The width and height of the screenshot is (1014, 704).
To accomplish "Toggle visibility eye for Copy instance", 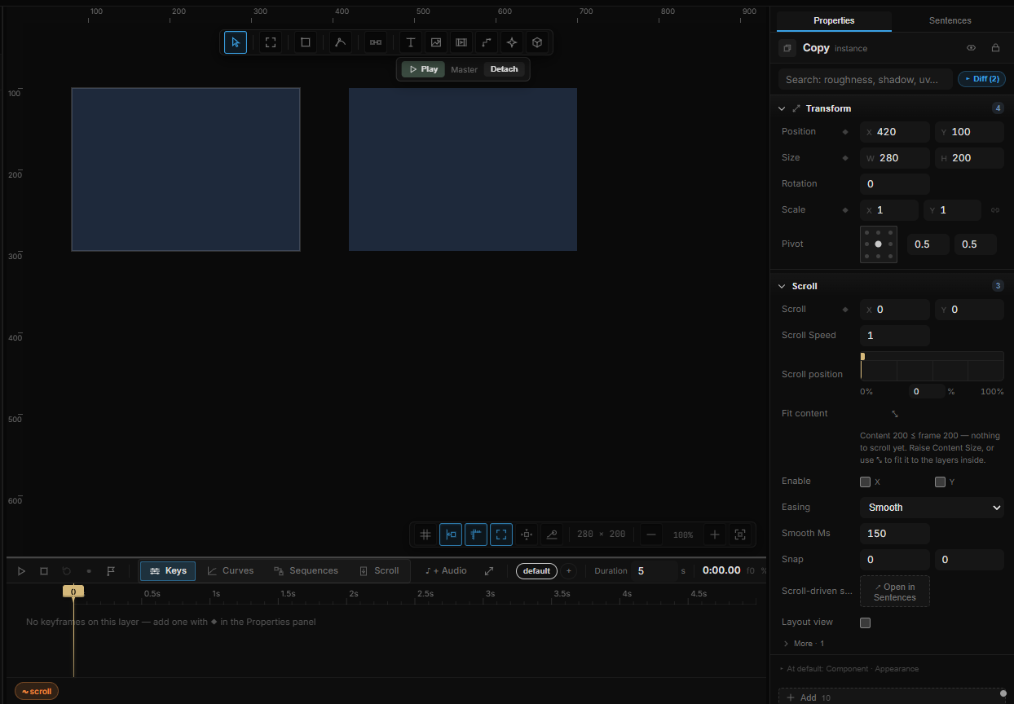I will coord(971,48).
